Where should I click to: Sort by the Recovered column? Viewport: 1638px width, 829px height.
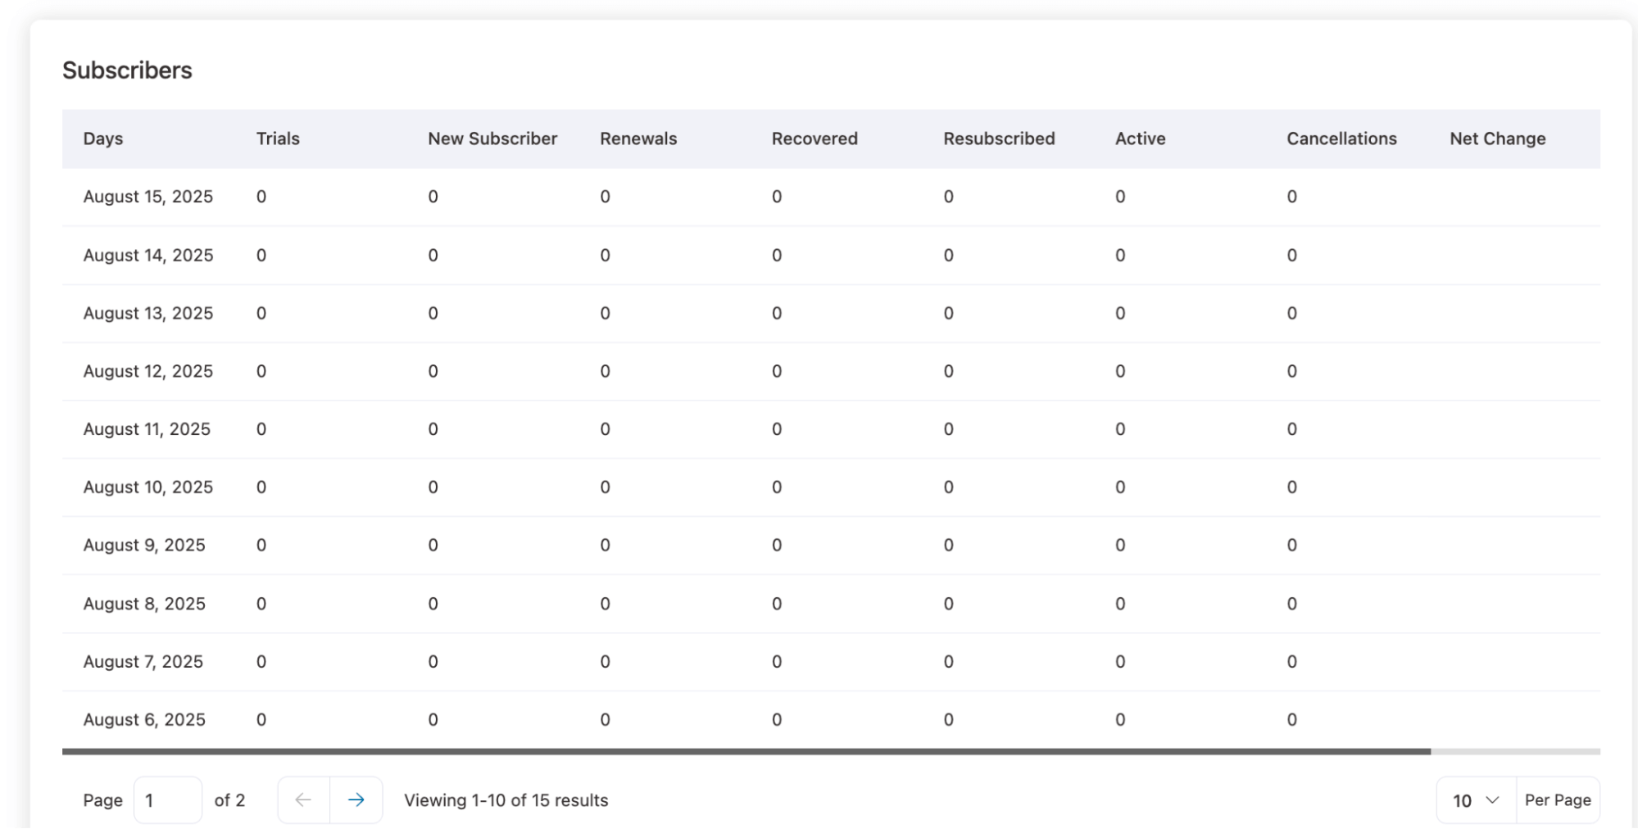(814, 138)
